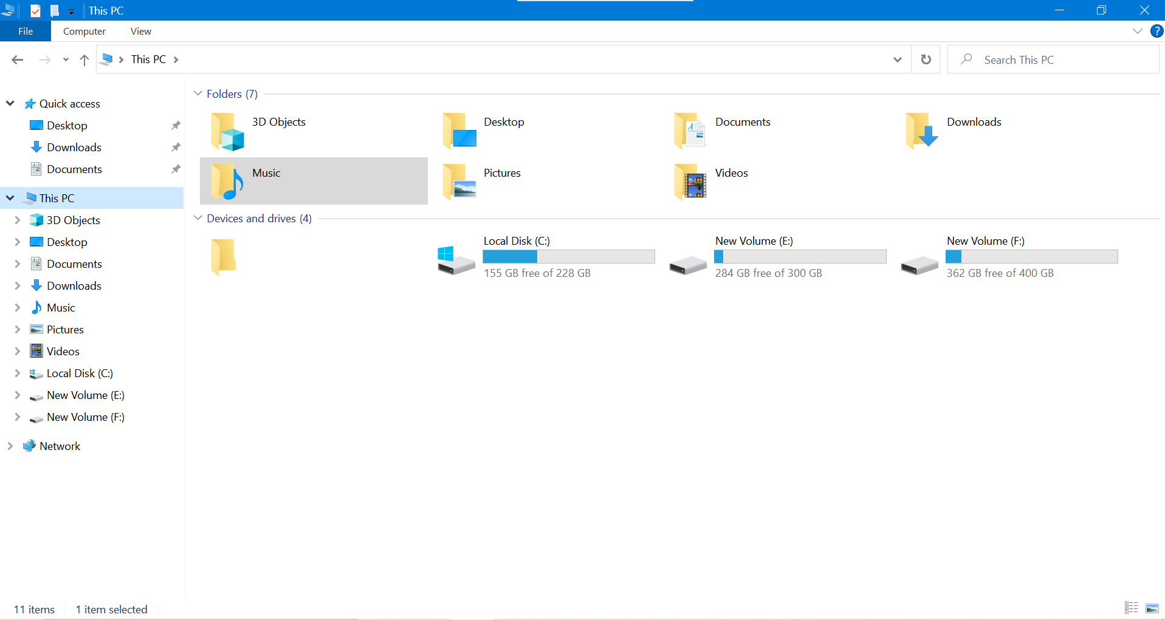Switch to Large icons view in status bar

(1152, 608)
